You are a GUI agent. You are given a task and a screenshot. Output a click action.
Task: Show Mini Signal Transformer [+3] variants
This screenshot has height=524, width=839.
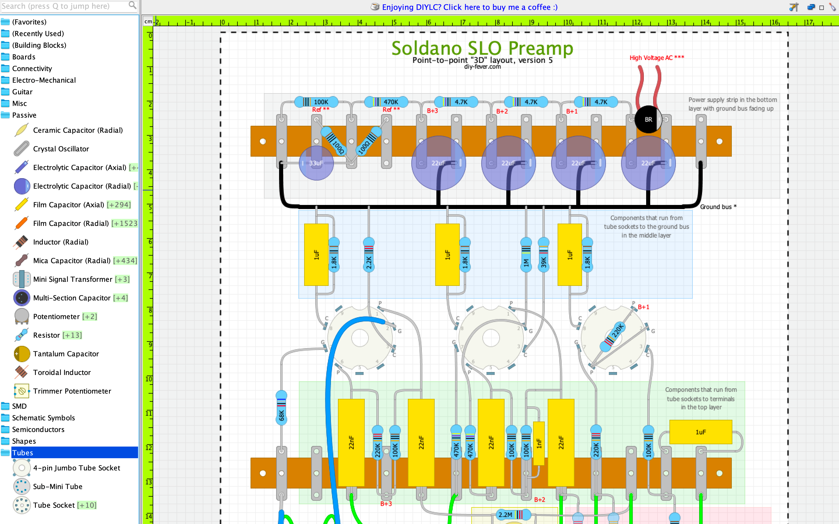(x=122, y=279)
